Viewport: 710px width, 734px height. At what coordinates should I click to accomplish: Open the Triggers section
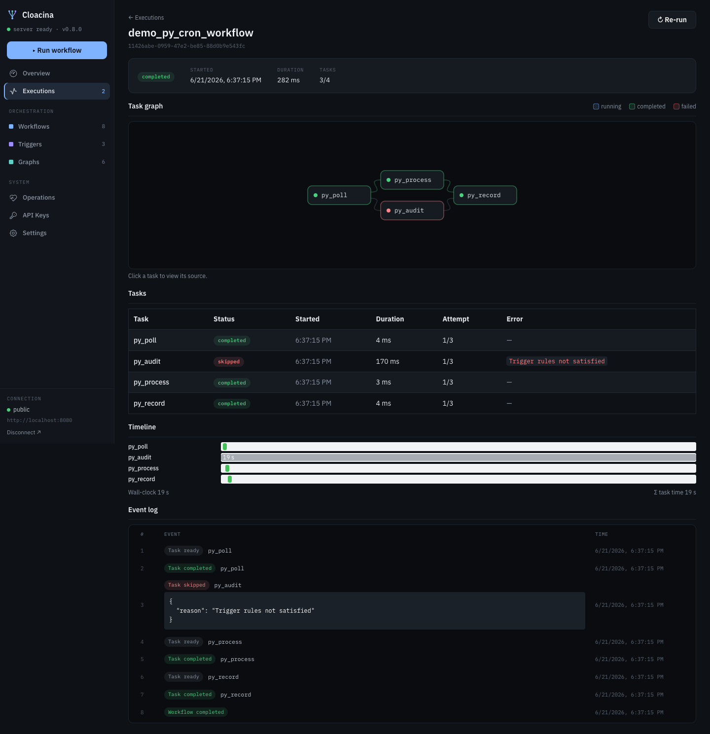point(57,144)
